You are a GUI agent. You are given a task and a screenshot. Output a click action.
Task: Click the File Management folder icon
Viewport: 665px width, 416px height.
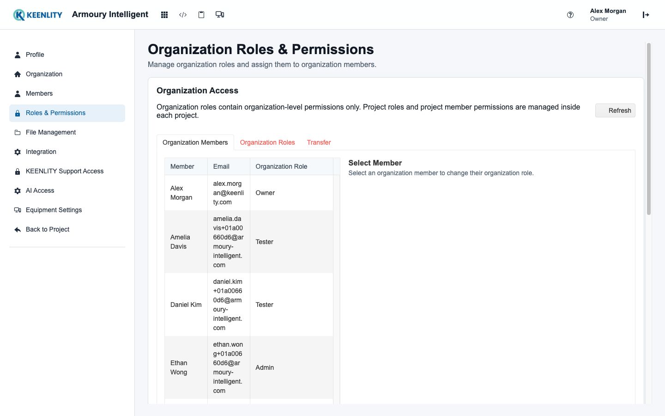(x=18, y=133)
